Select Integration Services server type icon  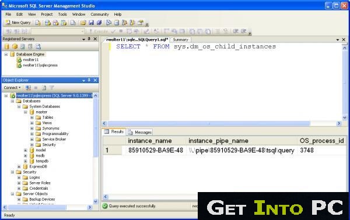click(38, 47)
